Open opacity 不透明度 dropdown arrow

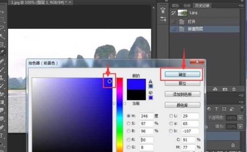click(240, 118)
